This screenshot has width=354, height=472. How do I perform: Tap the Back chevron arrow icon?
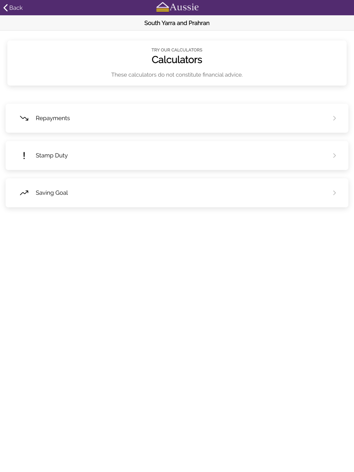[x=5, y=7]
